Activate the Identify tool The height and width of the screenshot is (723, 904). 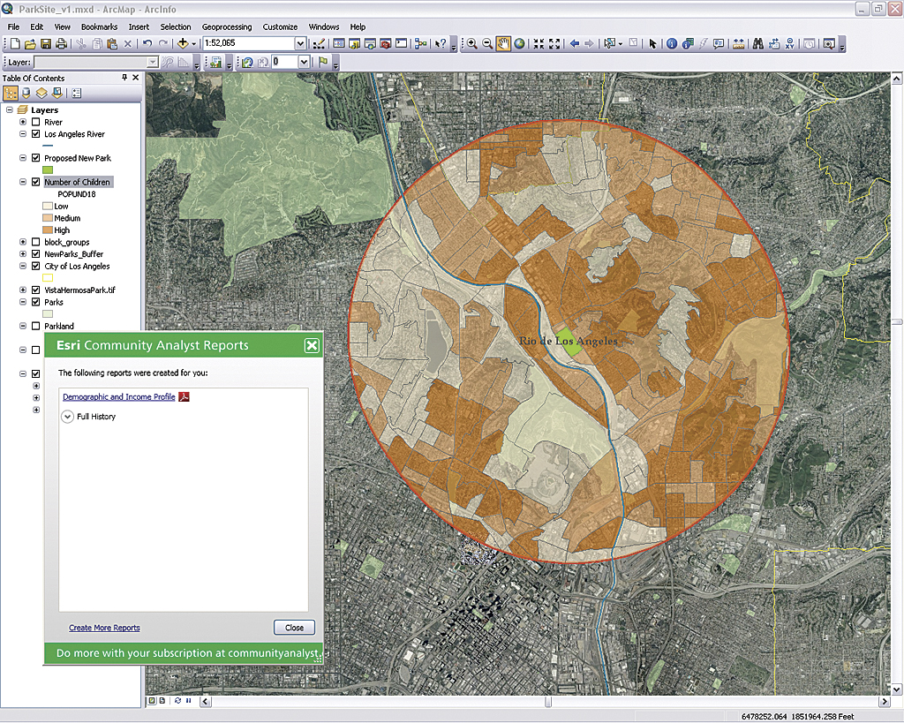(672, 43)
